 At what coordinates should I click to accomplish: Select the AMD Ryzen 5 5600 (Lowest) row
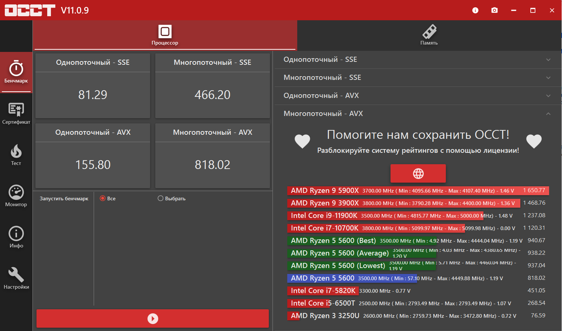click(x=418, y=266)
